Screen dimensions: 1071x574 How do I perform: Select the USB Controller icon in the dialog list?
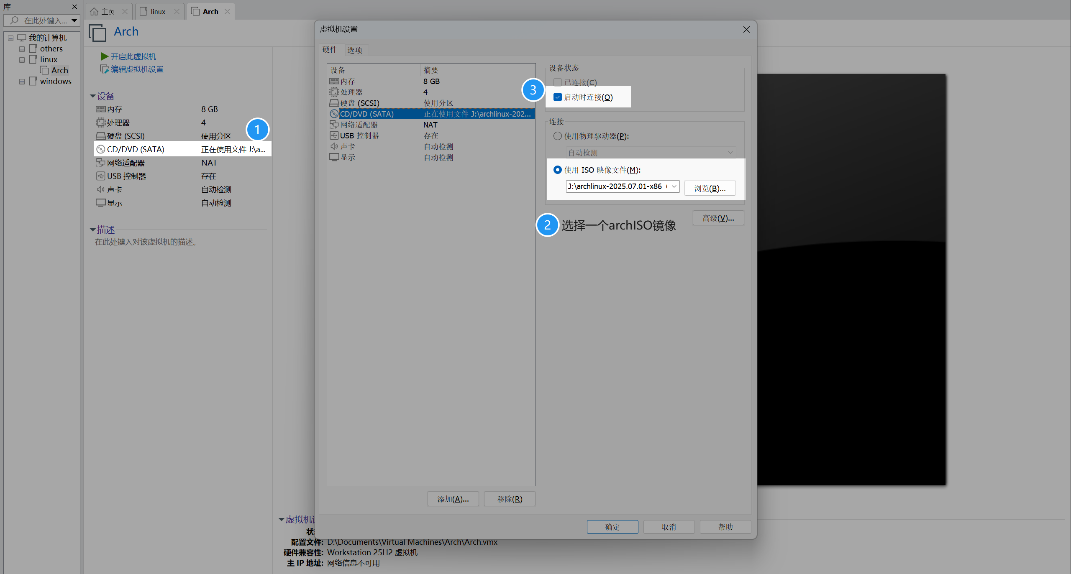point(334,135)
